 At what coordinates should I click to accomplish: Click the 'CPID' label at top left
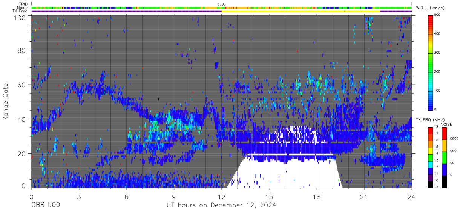pos(23,4)
